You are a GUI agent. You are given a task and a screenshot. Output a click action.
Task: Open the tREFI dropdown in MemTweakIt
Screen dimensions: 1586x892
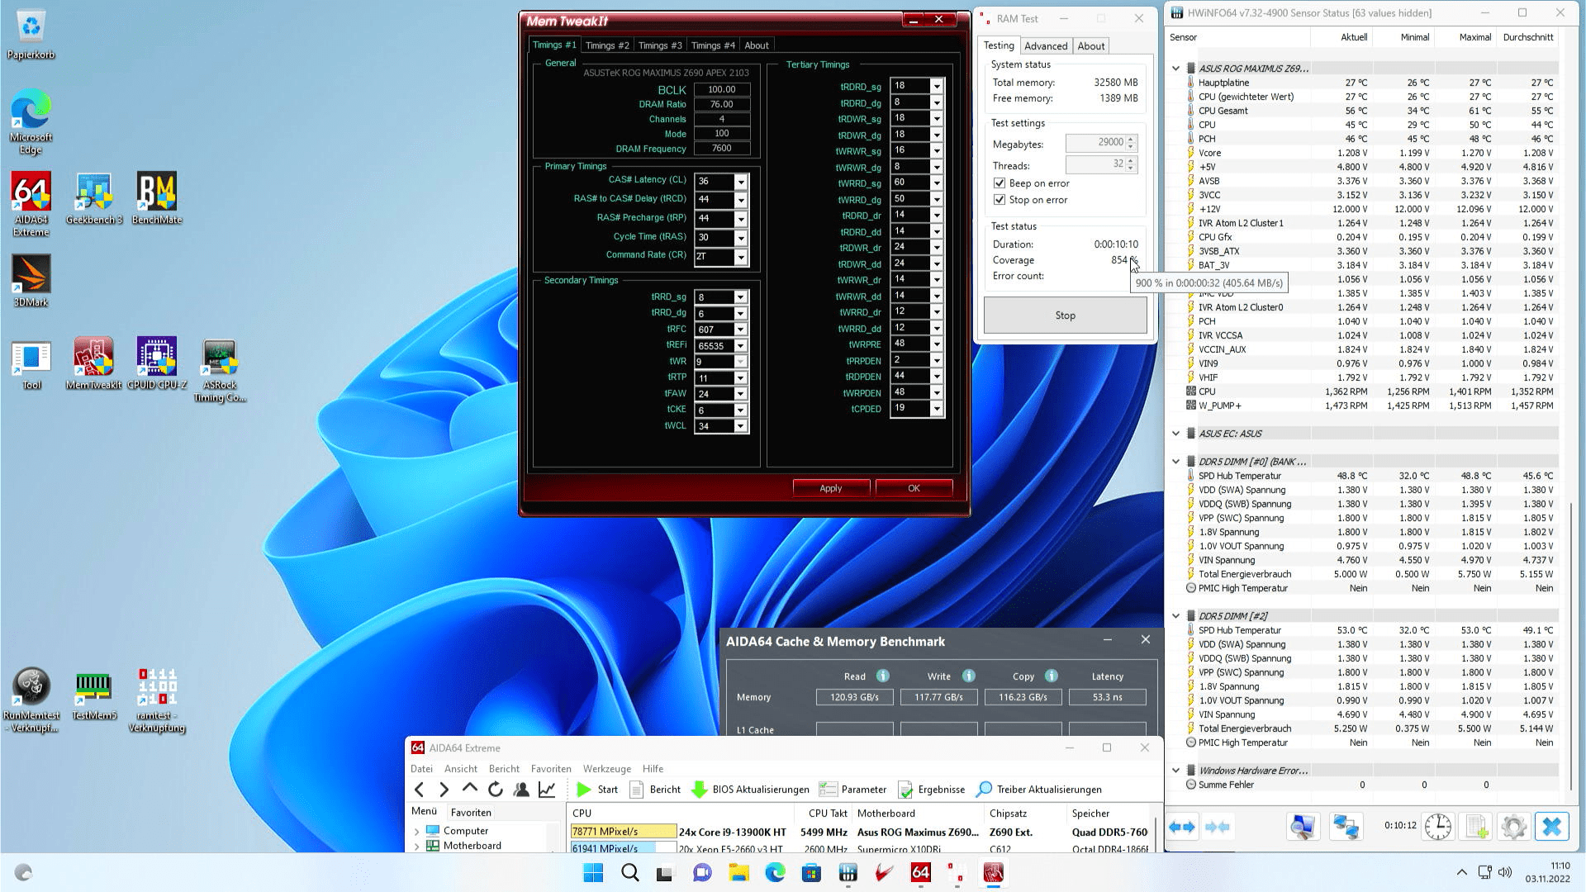pos(740,346)
